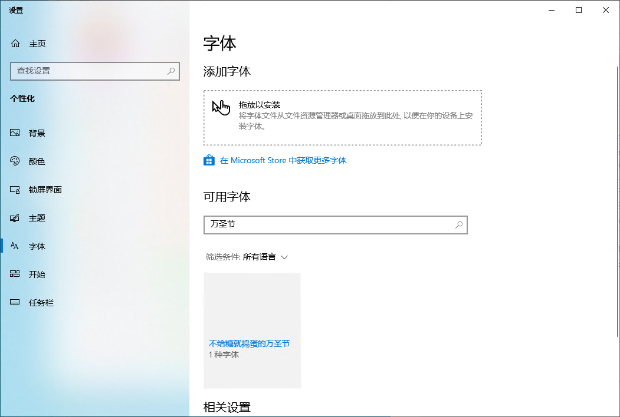Viewport: 620px width, 417px height.
Task: Highlight the 字体 entry in navigation list
Action: [x=37, y=246]
